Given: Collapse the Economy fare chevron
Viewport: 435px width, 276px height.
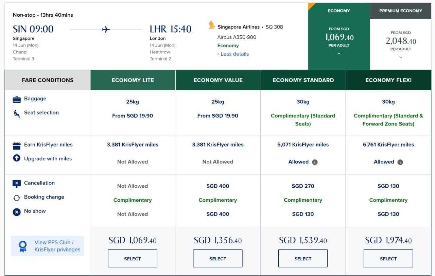Looking at the screenshot, I should [339, 54].
